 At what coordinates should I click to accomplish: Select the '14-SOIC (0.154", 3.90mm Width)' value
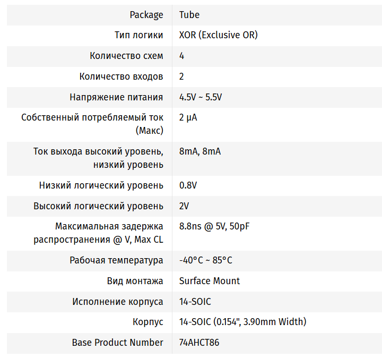[x=243, y=322]
